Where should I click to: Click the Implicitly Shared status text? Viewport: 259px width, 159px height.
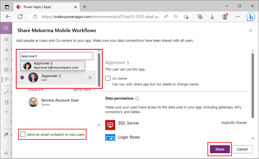tap(234, 123)
